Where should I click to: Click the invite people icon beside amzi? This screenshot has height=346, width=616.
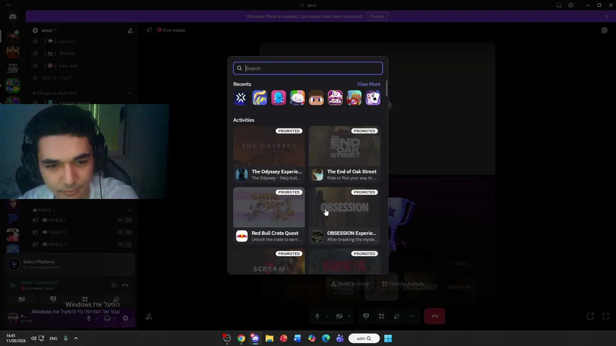pos(130,30)
